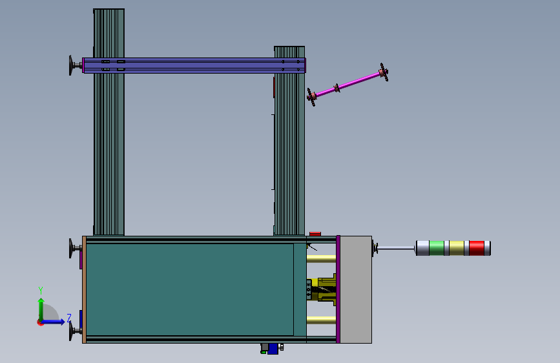560x363 pixels.
Task: Select the lower yellow guide rod
Action: (x=322, y=320)
